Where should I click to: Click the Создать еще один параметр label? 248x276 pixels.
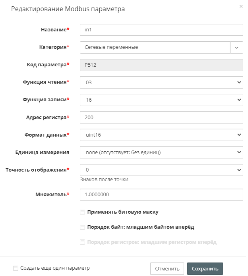[x=55, y=268]
